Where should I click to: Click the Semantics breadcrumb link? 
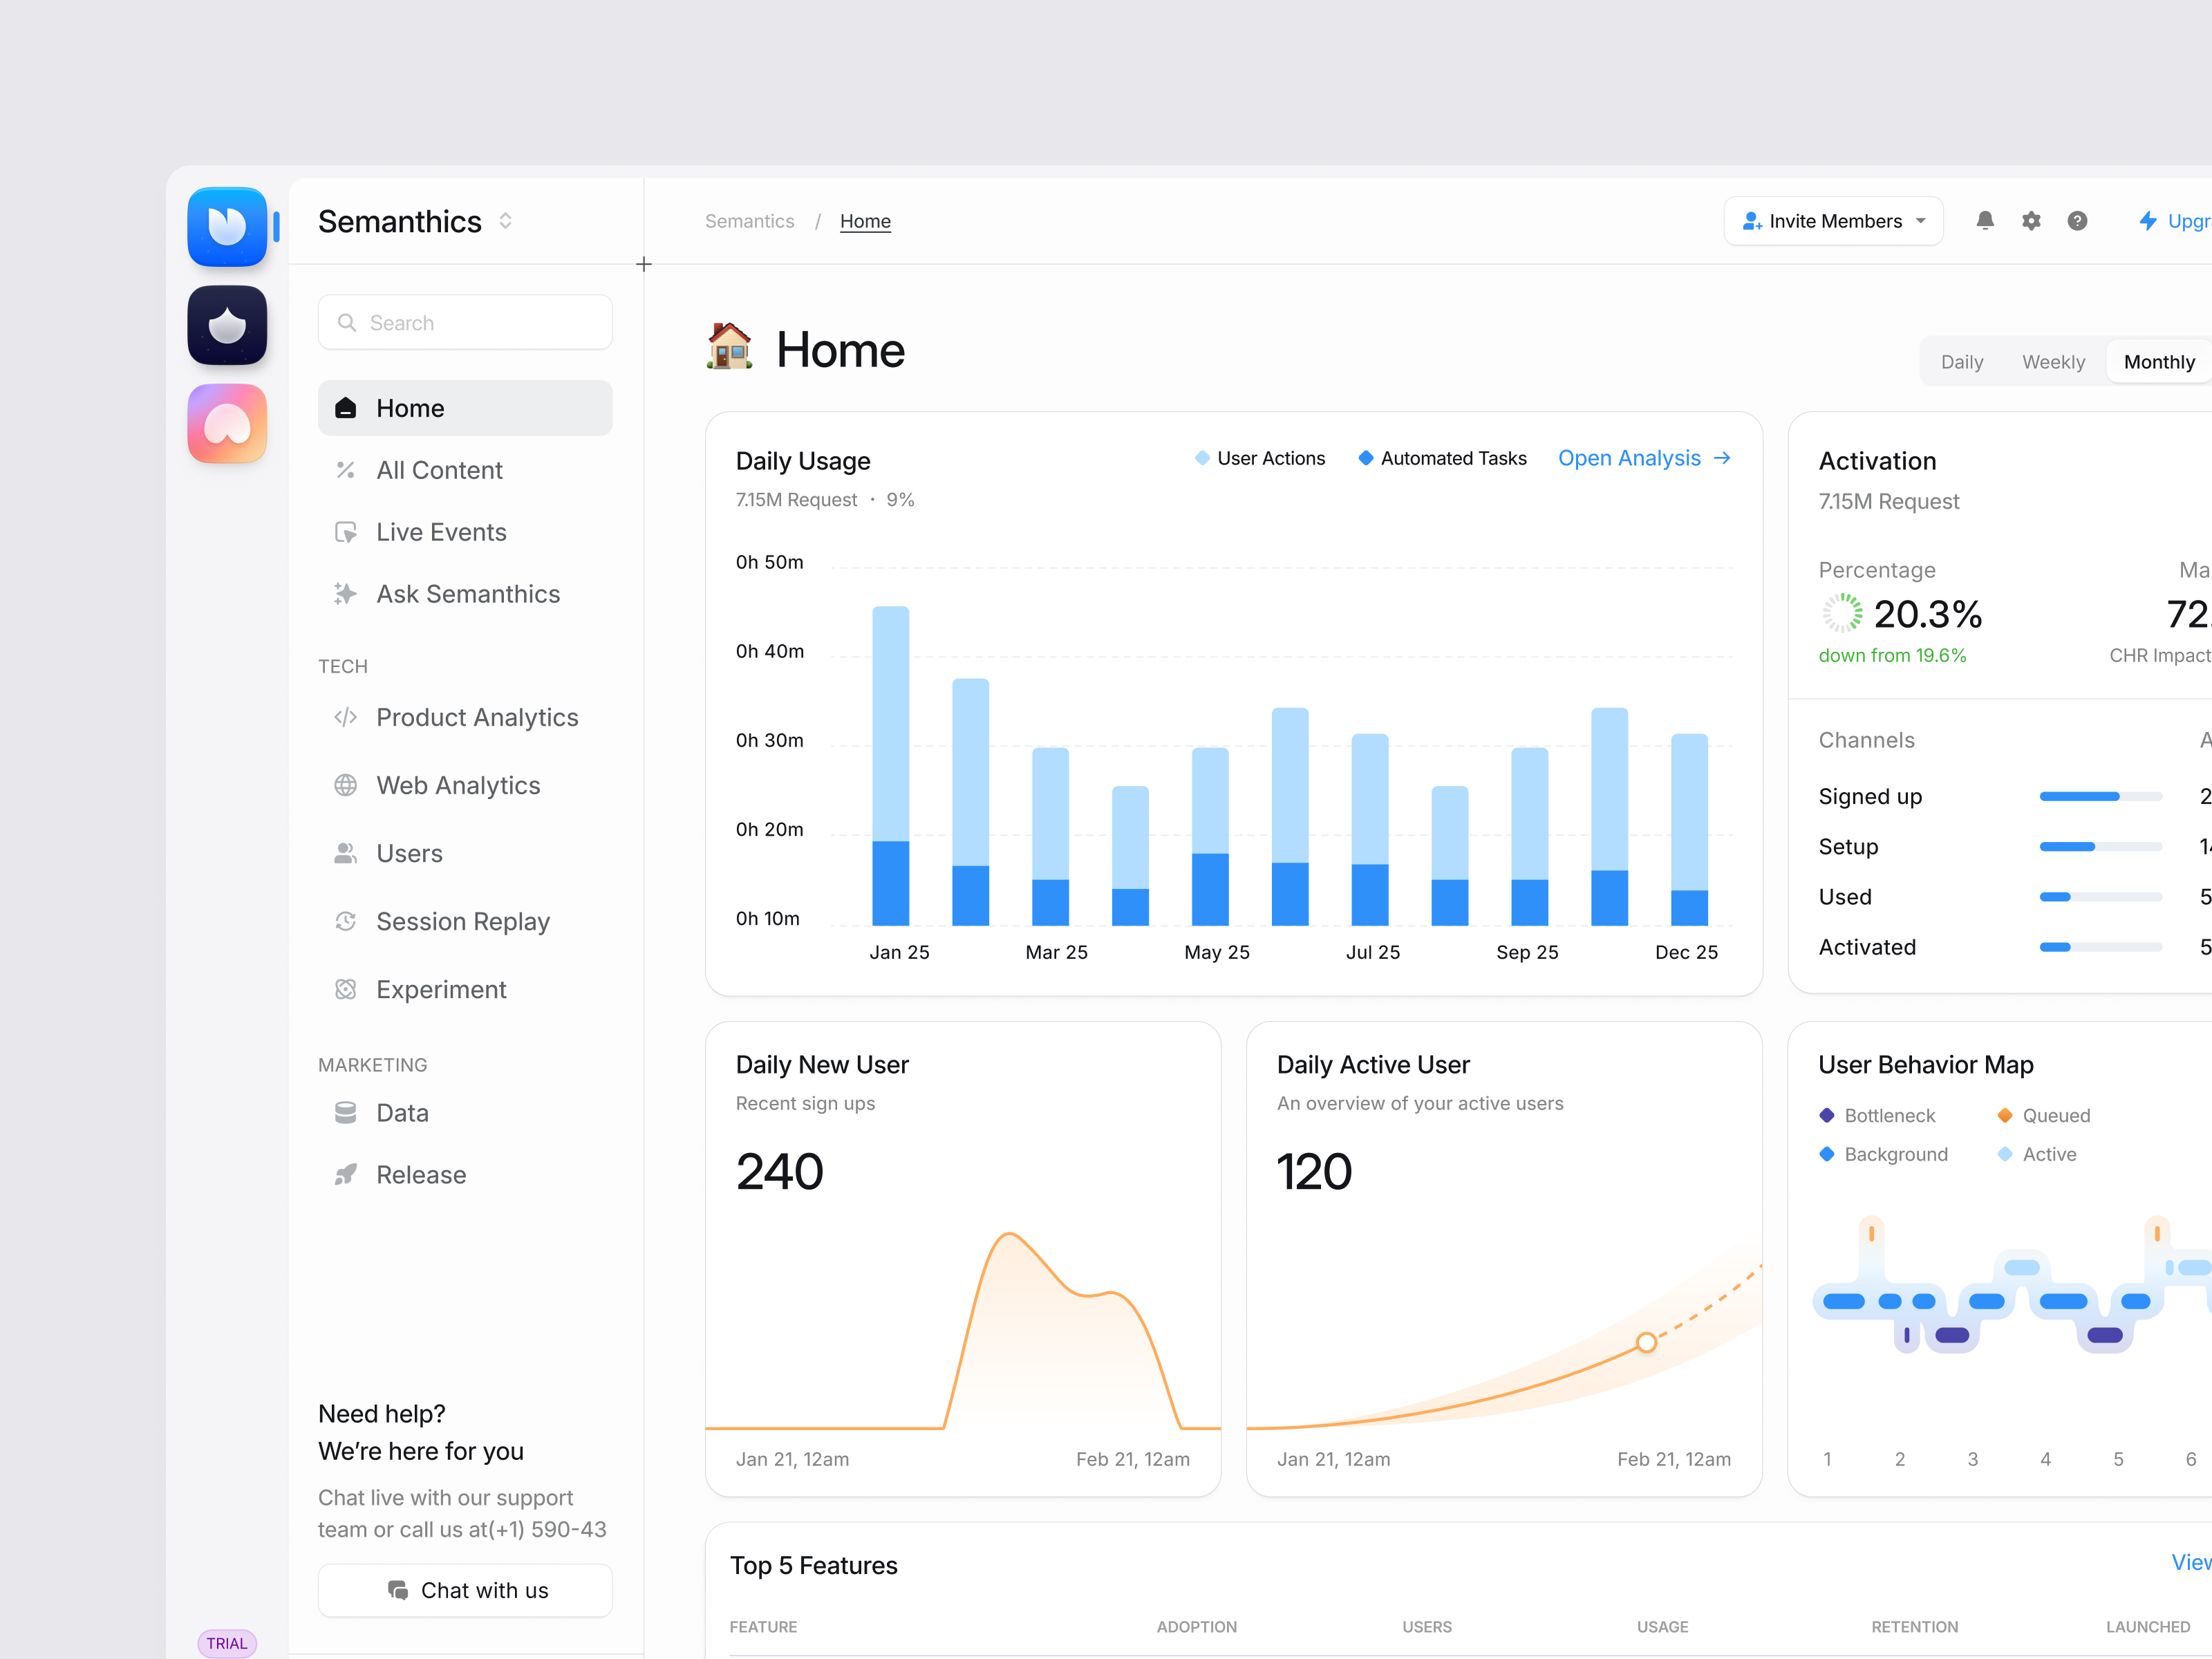click(750, 221)
